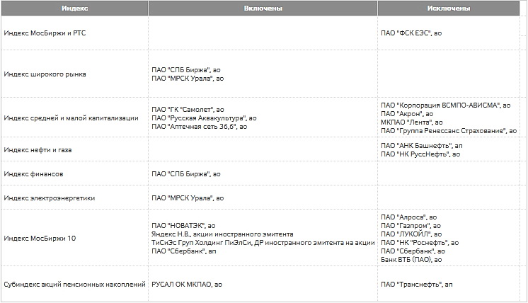
Task: Click ПАО "ГК "Самолет", ао entry
Action: (188, 110)
